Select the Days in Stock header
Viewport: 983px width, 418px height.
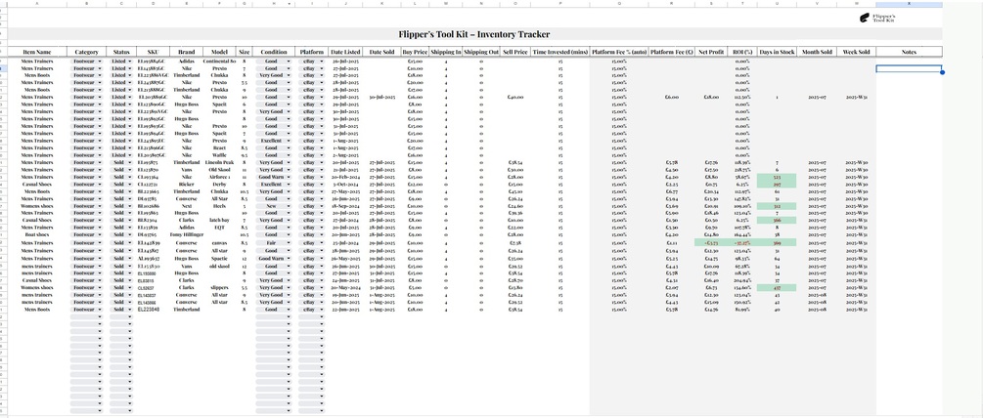pyautogui.click(x=777, y=52)
